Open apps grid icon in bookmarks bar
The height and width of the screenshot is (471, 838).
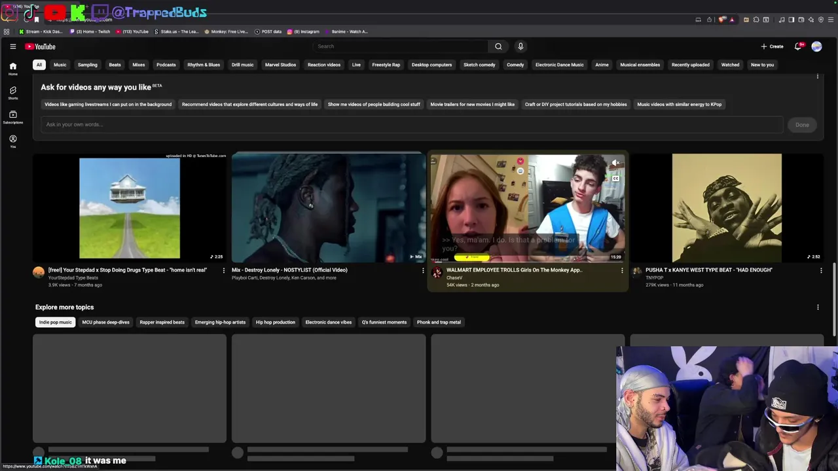[7, 31]
